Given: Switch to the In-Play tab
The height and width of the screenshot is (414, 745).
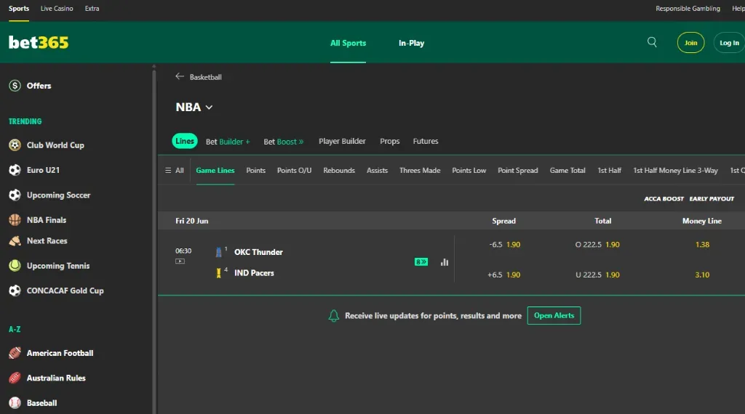Looking at the screenshot, I should 411,43.
